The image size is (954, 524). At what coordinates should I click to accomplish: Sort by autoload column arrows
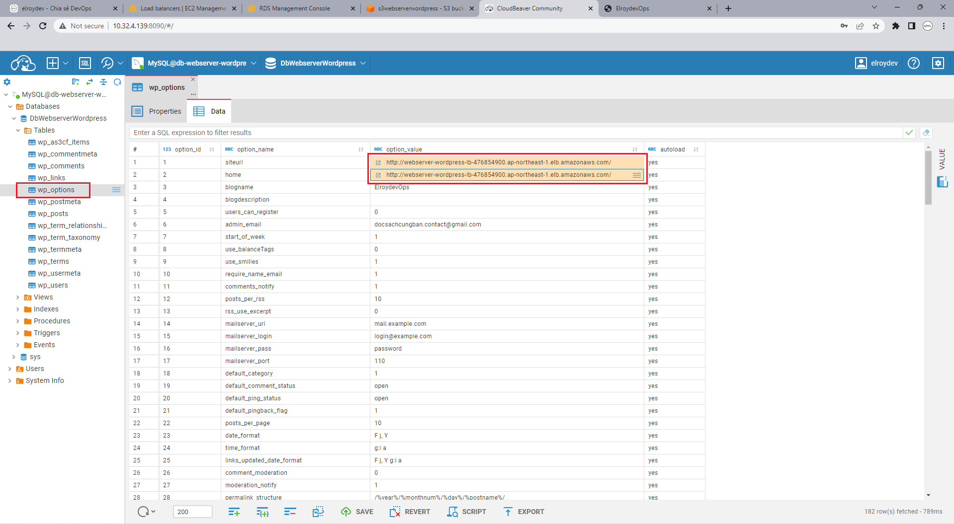(696, 150)
